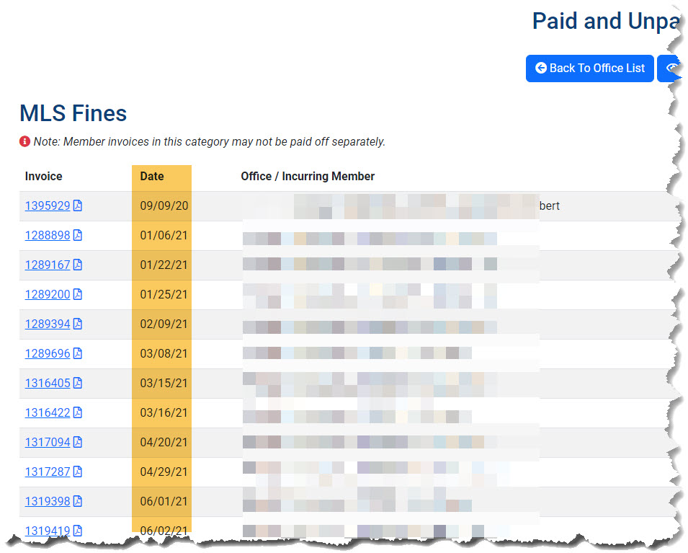
Task: Open invoice 1395929 link
Action: 48,205
